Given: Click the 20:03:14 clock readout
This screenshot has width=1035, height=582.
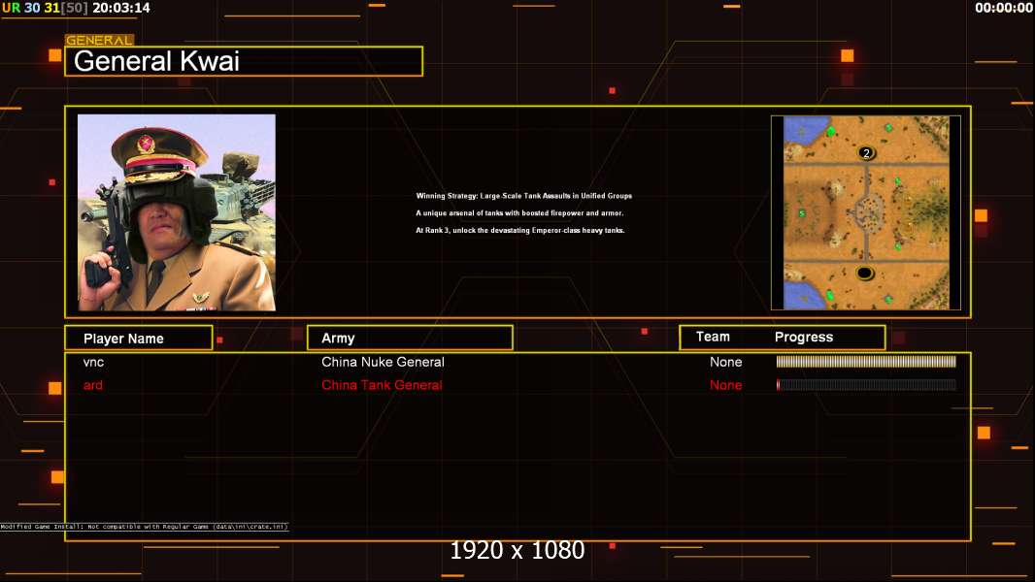Looking at the screenshot, I should click(121, 8).
